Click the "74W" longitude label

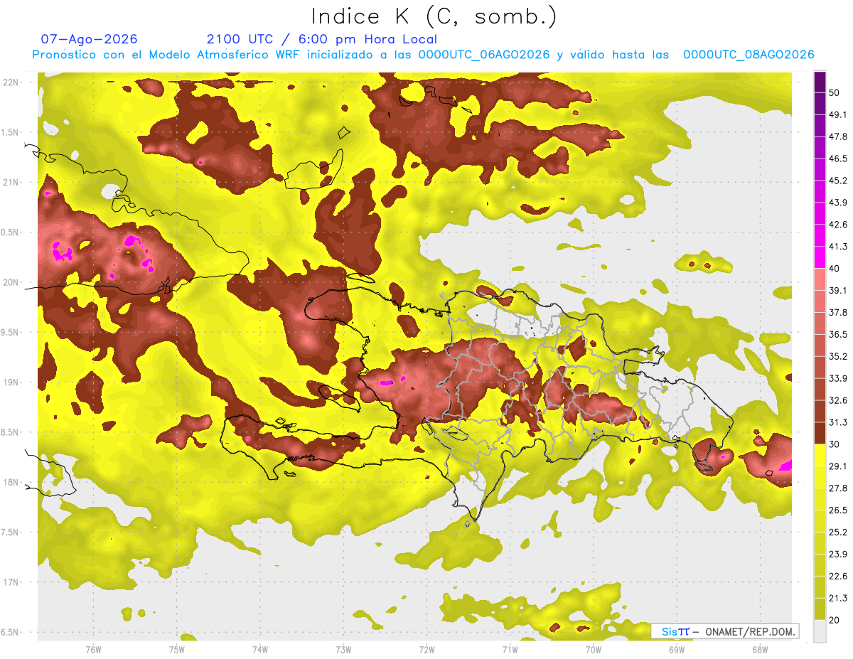259,649
